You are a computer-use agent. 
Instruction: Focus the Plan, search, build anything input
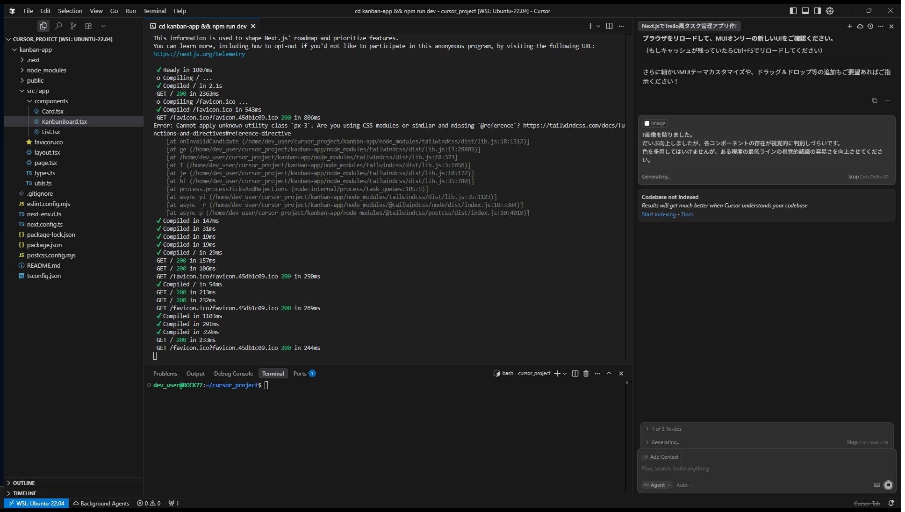pyautogui.click(x=748, y=469)
